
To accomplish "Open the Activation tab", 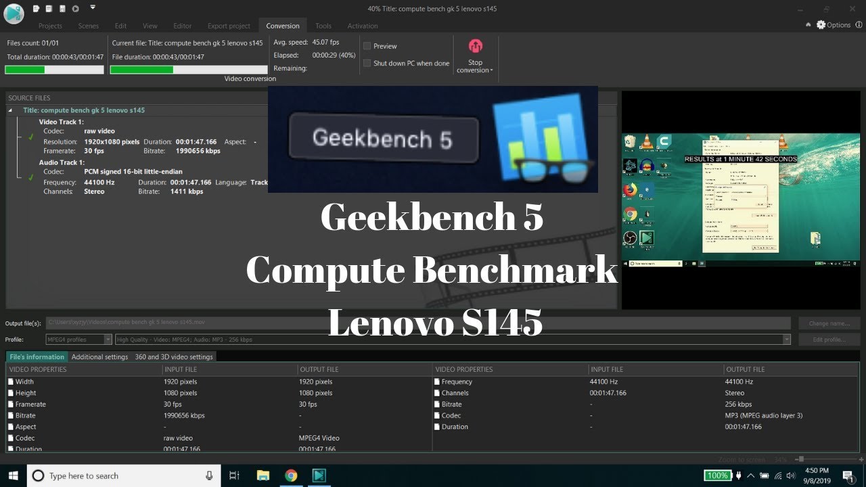I will click(363, 26).
